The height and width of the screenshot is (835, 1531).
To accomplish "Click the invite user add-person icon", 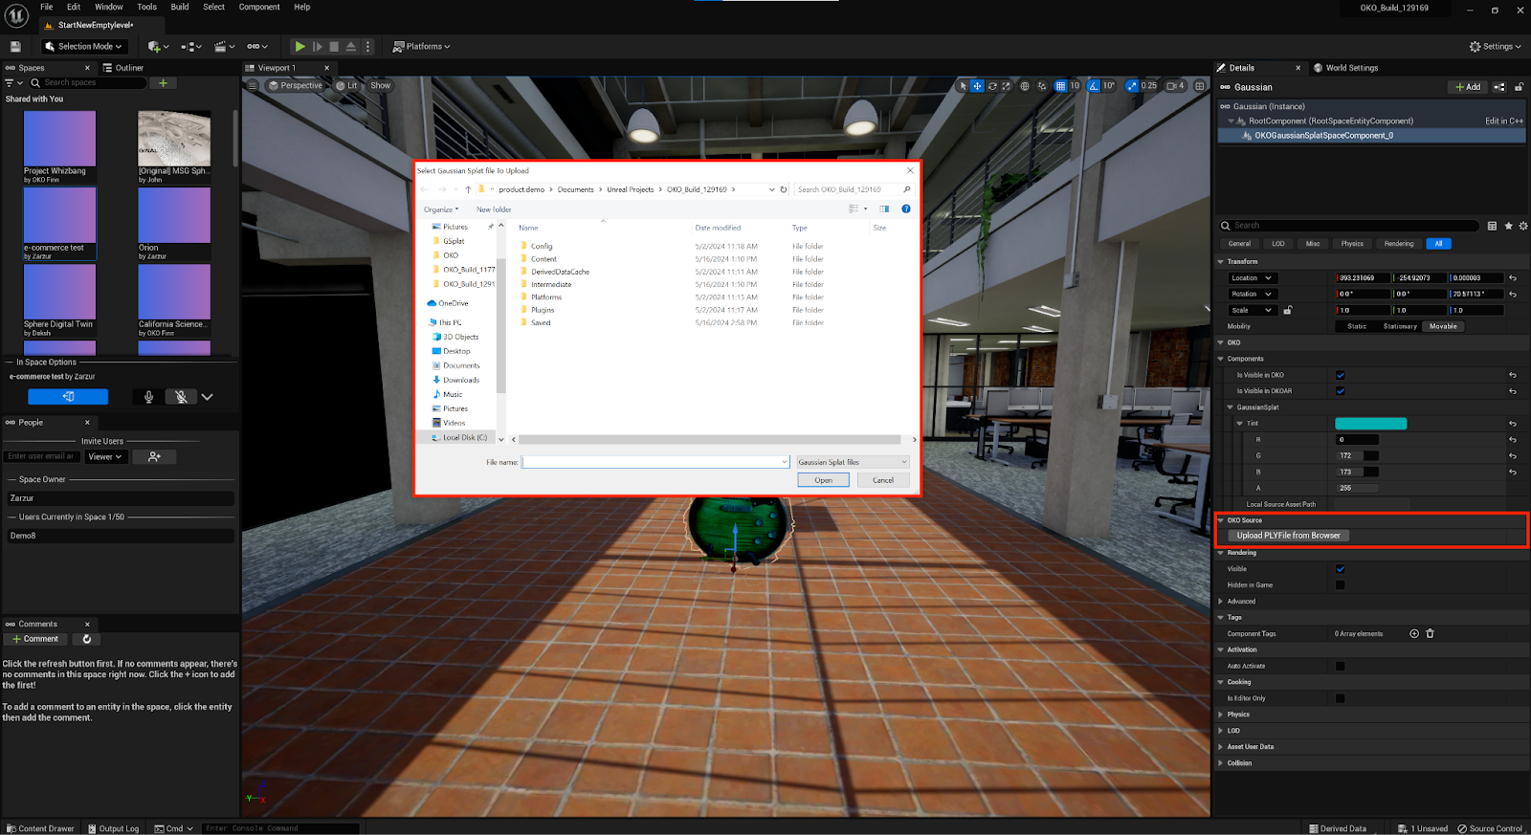I will tap(154, 457).
